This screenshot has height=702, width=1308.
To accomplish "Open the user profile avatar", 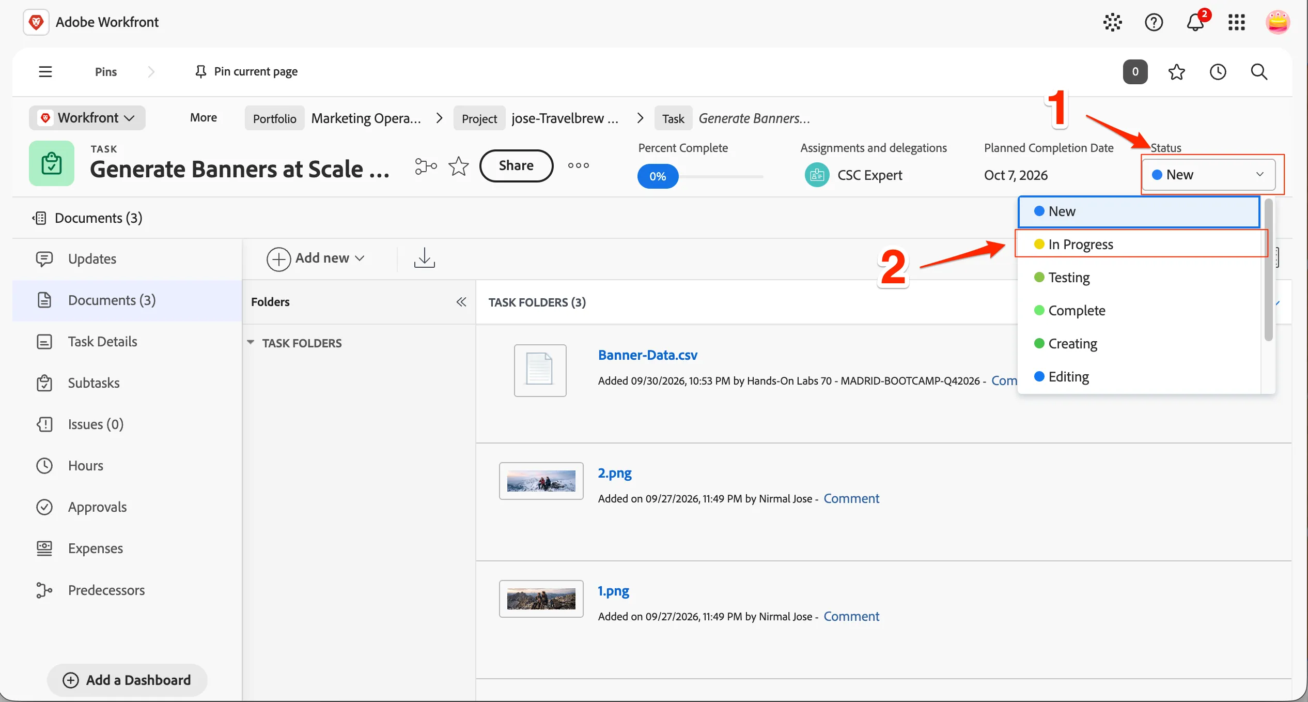I will coord(1278,22).
